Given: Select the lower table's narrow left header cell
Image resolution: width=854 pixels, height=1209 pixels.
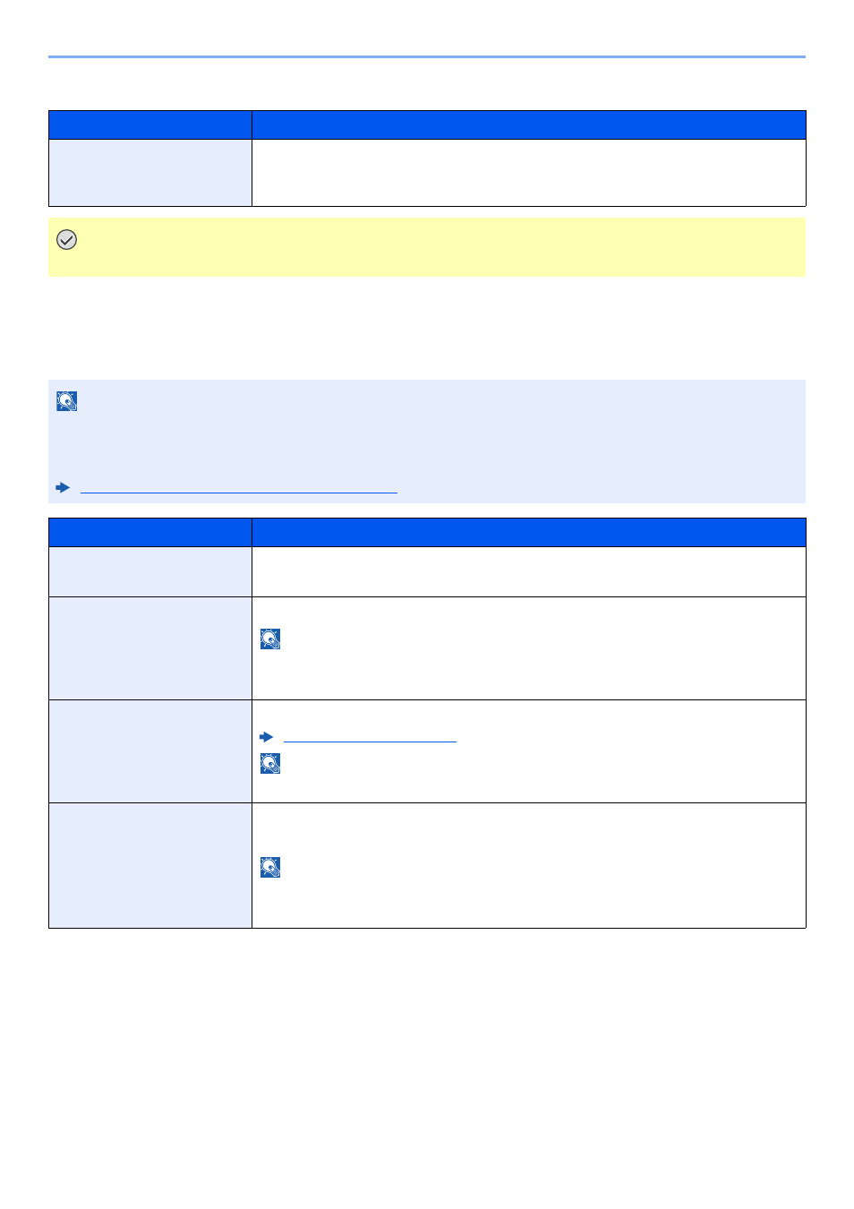Looking at the screenshot, I should pyautogui.click(x=150, y=532).
